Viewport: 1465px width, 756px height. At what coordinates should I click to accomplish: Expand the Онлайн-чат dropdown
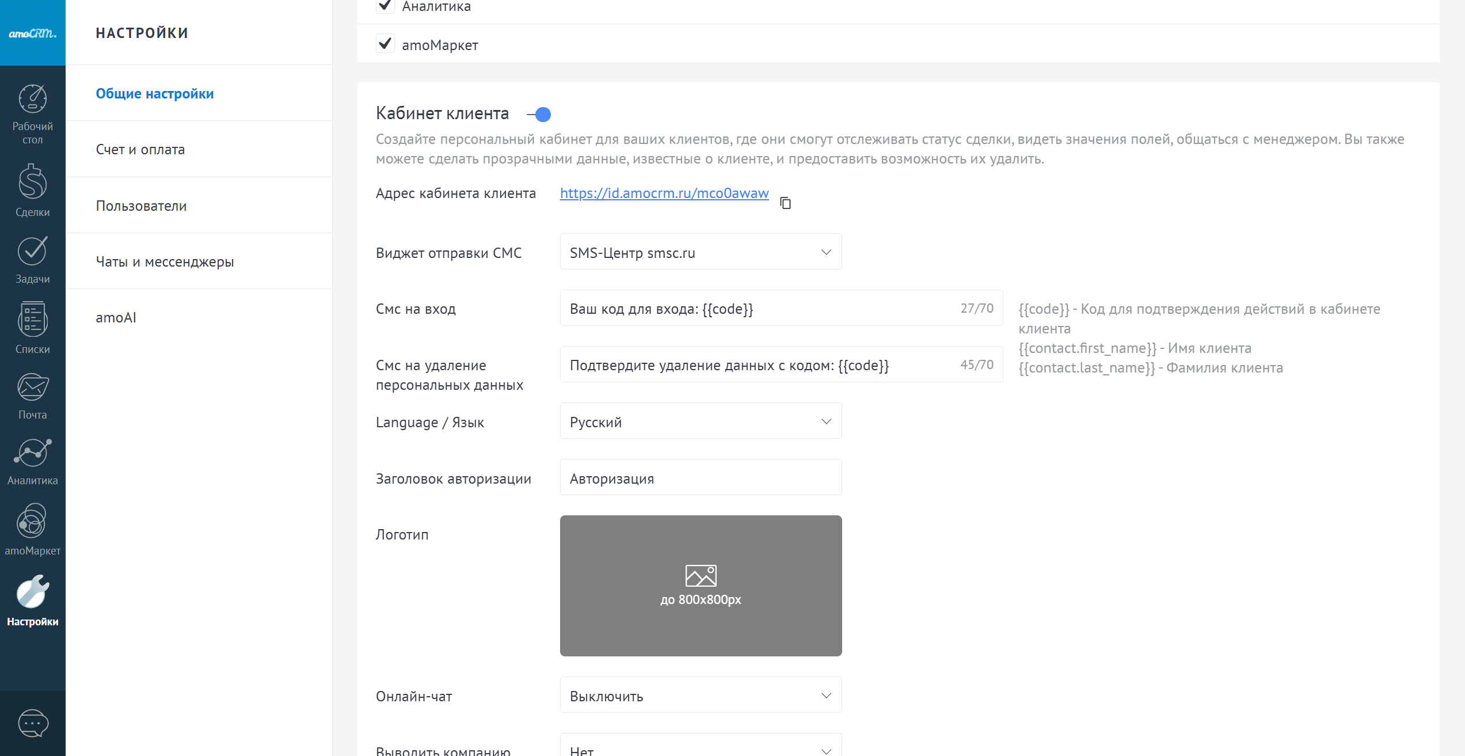click(x=701, y=695)
